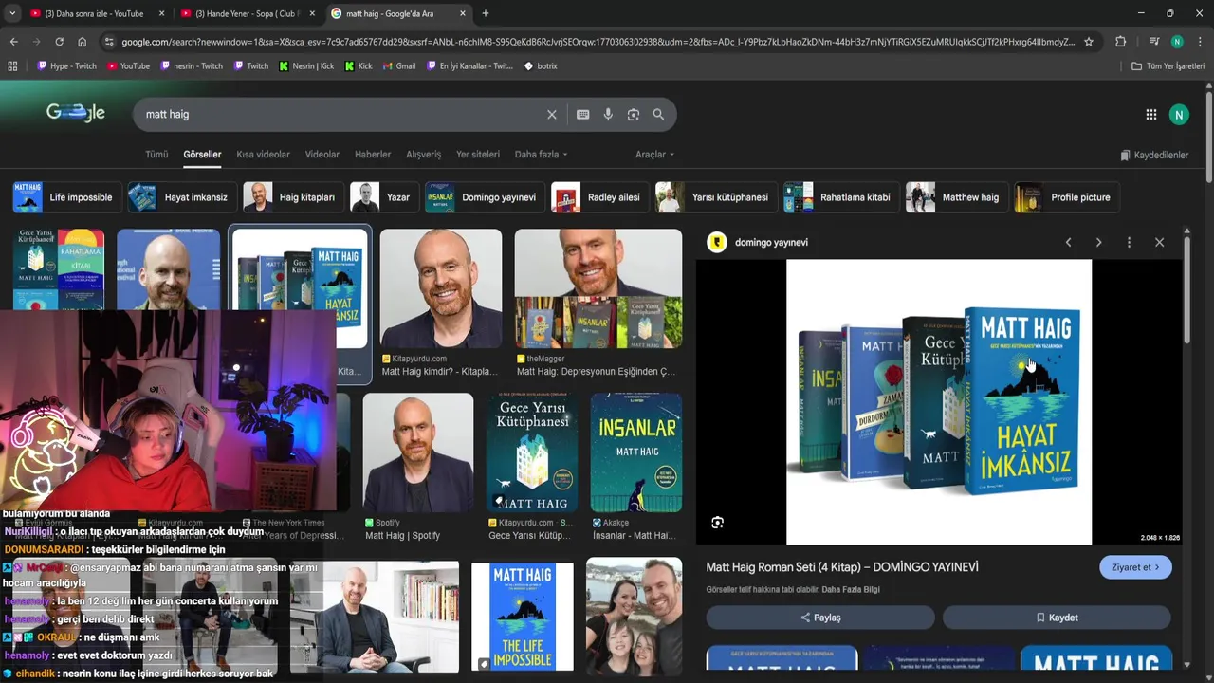Switch to the 'Hande Yener - Sopa' tab
This screenshot has width=1214, height=683.
[x=247, y=13]
